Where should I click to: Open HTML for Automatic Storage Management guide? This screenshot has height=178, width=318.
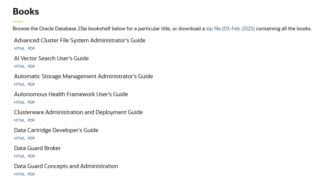coord(20,84)
